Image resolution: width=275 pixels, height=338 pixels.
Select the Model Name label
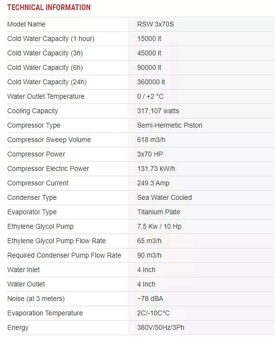[x=26, y=24]
